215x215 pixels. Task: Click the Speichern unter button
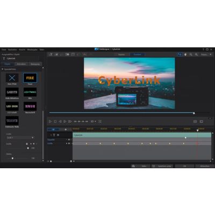(162, 166)
